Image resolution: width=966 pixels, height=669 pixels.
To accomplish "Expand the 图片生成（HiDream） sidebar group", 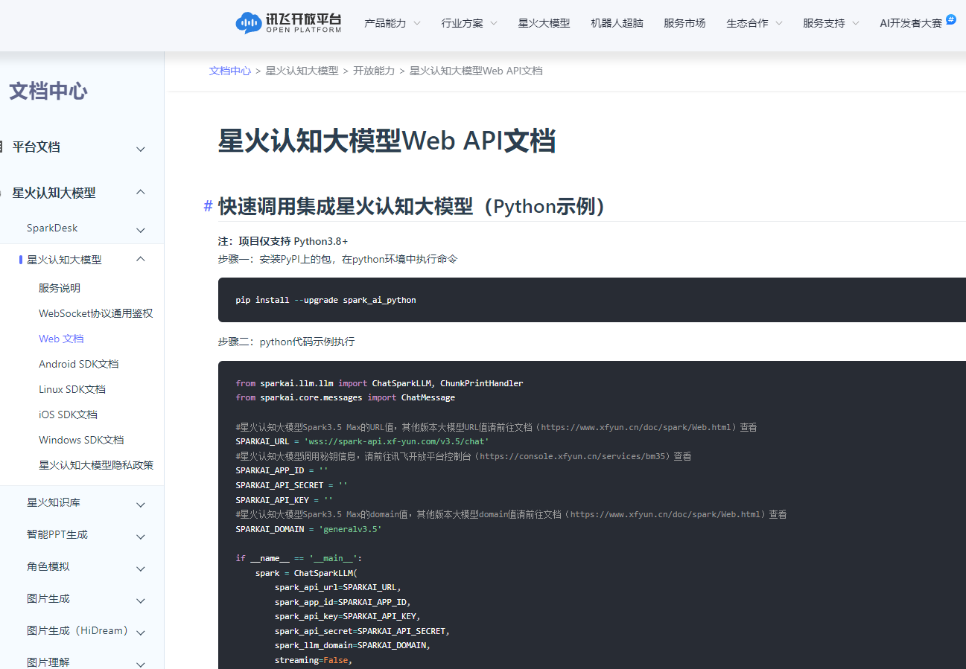I will [141, 633].
